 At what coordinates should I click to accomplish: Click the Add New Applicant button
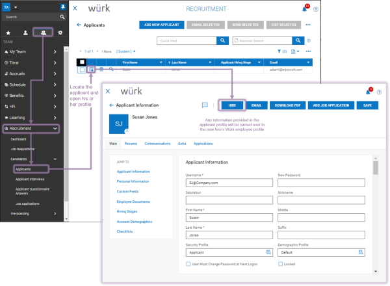point(162,25)
